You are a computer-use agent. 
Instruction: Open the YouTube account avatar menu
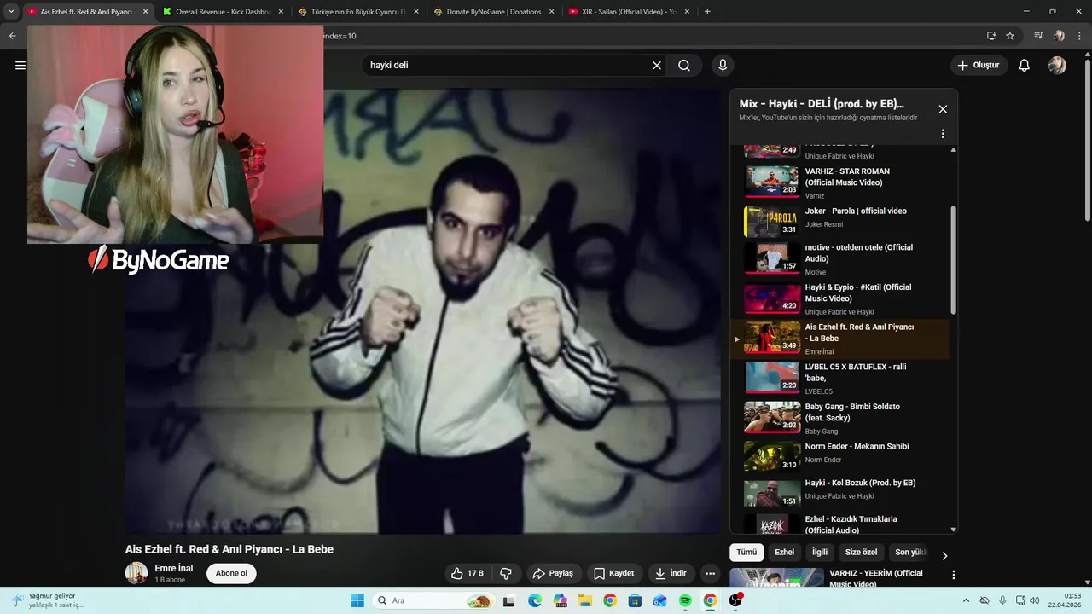[x=1057, y=65]
